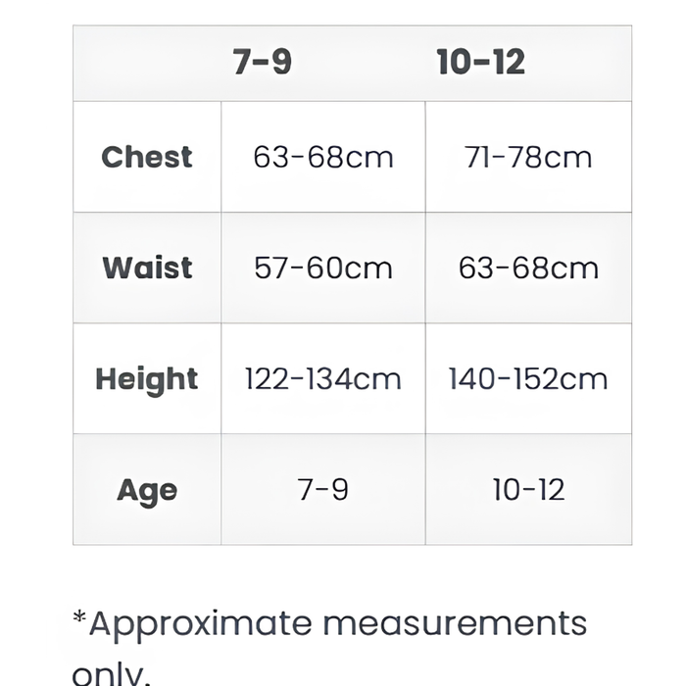Click the asterisk before Approximate
686x686 pixels.
pyautogui.click(x=79, y=617)
